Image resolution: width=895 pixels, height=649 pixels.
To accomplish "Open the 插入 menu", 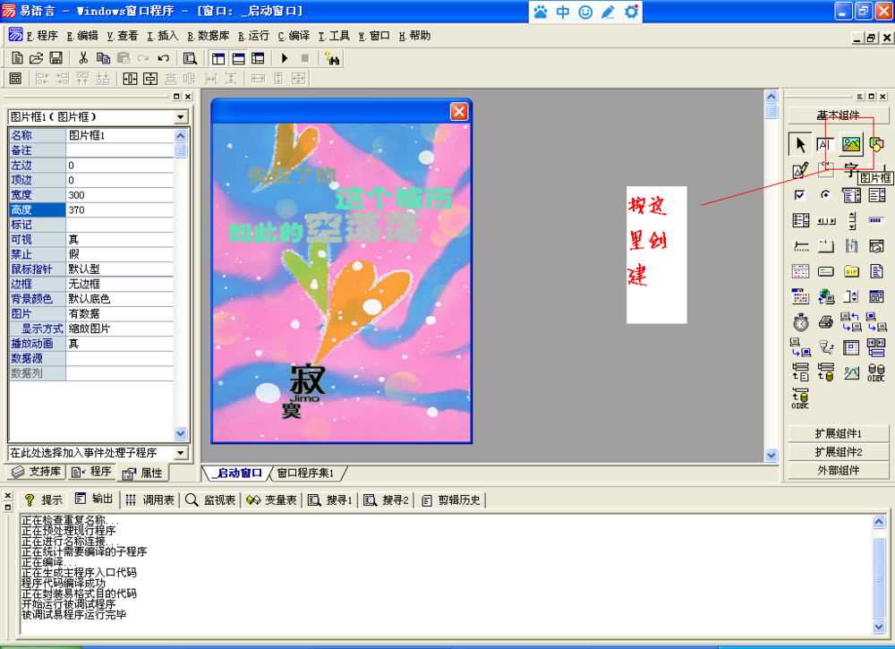I will click(163, 36).
